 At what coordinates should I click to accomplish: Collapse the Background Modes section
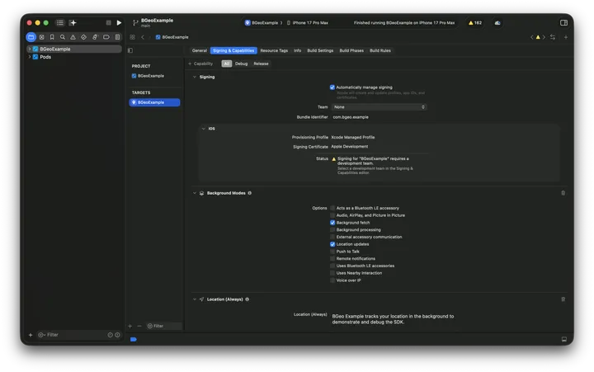click(195, 193)
